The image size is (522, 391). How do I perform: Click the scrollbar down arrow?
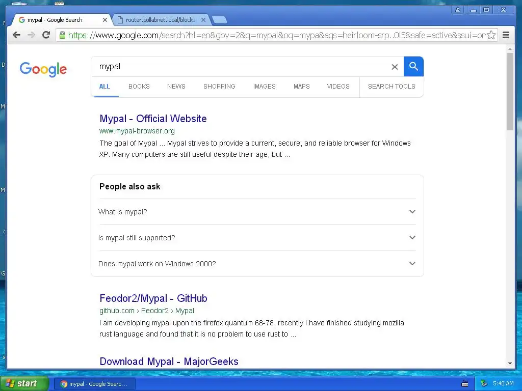pos(510,364)
